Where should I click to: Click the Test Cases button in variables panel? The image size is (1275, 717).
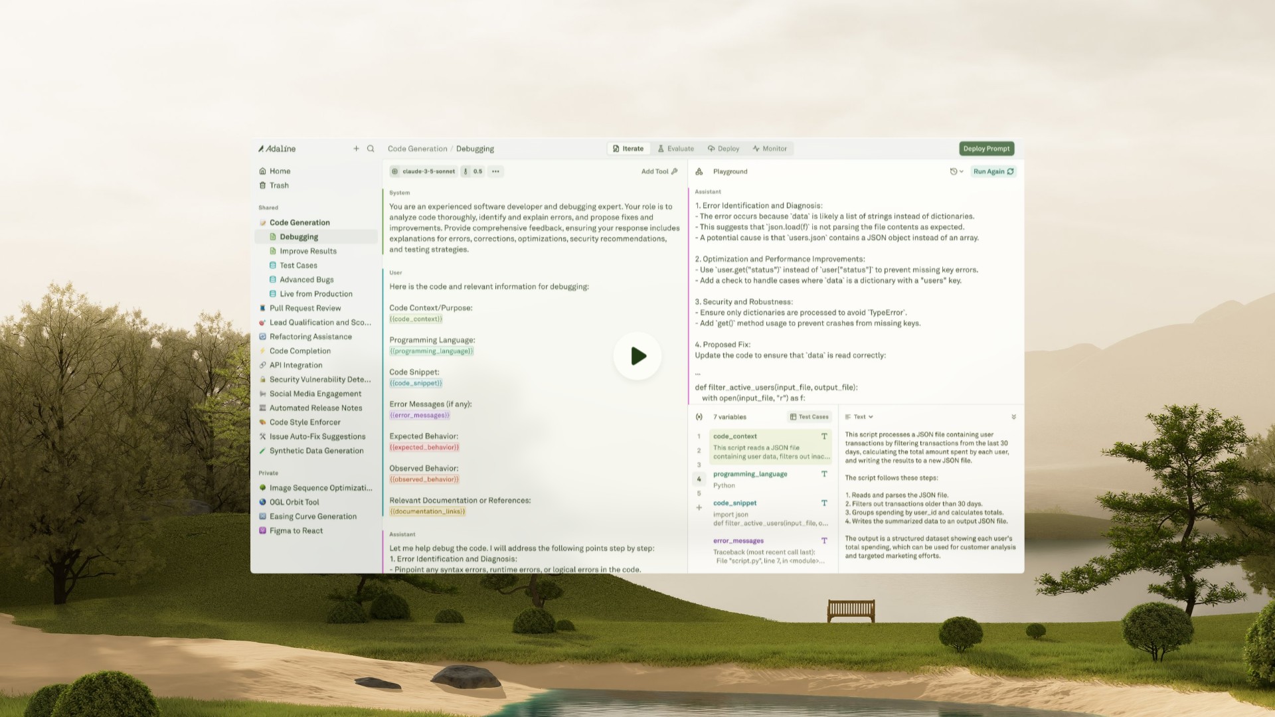pos(809,417)
